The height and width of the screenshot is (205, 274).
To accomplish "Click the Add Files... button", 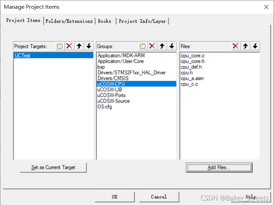I will [219, 167].
